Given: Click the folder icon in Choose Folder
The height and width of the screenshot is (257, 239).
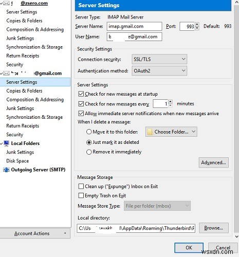Looking at the screenshot, I should [150, 132].
